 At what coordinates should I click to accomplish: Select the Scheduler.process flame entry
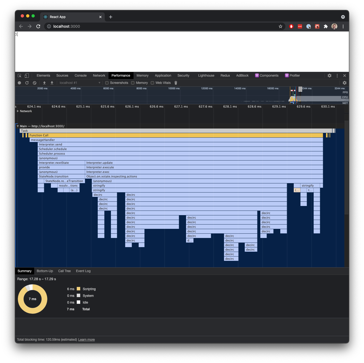click(180, 154)
